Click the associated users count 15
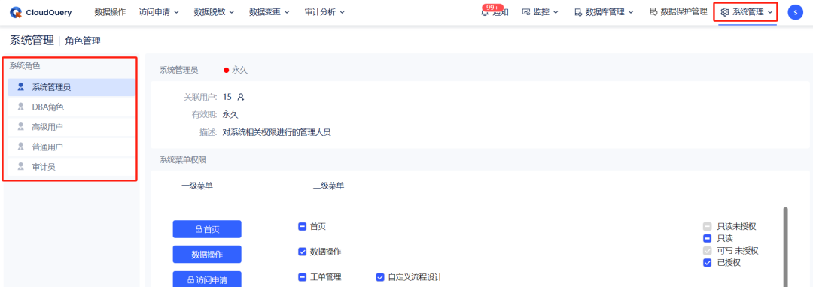Viewport: 813px width, 287px height. [x=227, y=97]
